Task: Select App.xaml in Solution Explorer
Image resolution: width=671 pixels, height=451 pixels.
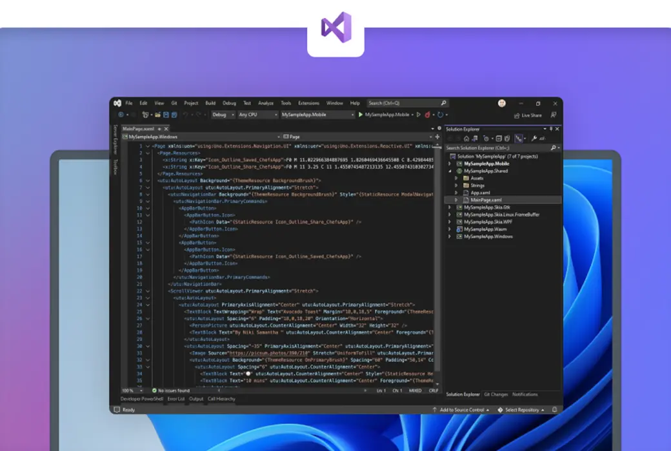Action: click(480, 193)
